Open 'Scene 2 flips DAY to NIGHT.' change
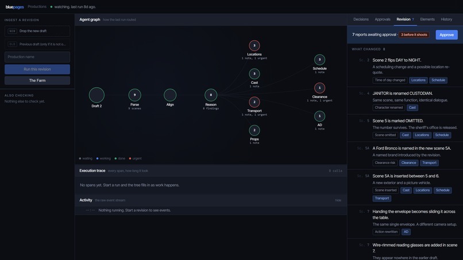463x260 pixels. tap(396, 60)
